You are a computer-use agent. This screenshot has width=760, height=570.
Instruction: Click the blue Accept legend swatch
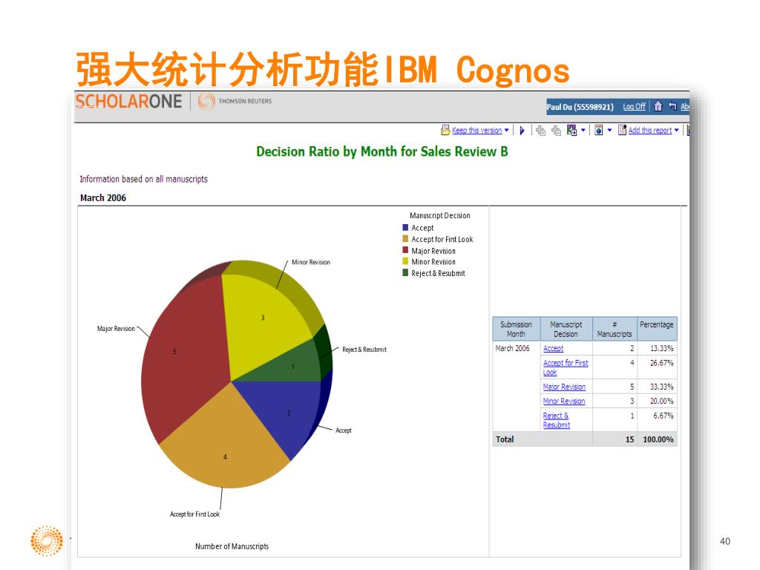405,227
